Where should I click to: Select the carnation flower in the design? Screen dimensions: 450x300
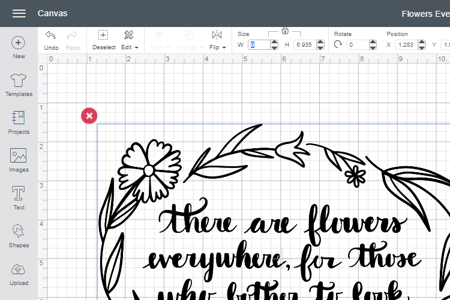tap(149, 170)
